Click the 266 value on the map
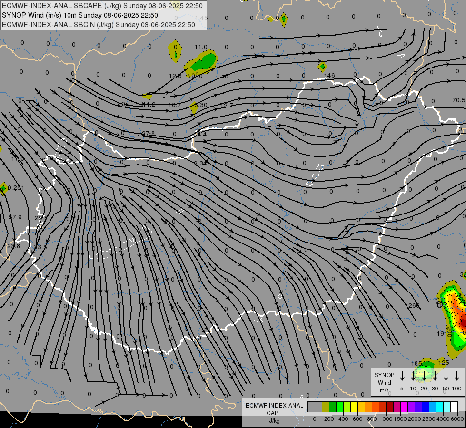Screen dimensions: 466x428 (414, 305)
